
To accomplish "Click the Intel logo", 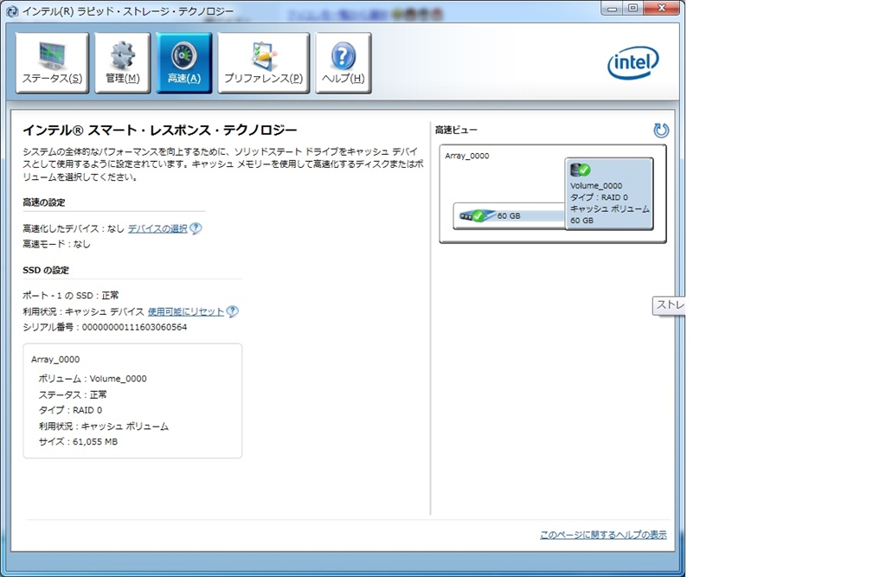I will (x=632, y=62).
